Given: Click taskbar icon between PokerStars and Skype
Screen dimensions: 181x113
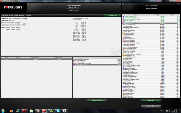Looking at the screenshot, I should pyautogui.click(x=51, y=111).
